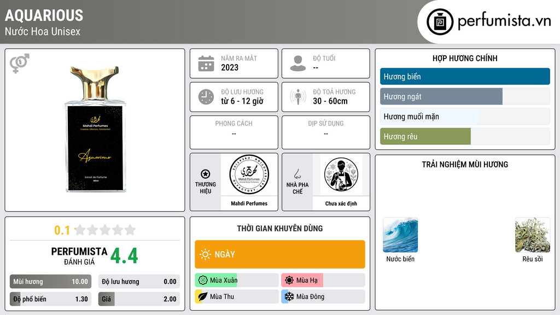The image size is (560, 315).
Task: Click the TRẢI NGHIỆM MÙI HƯƠNG heading
Action: (x=465, y=165)
